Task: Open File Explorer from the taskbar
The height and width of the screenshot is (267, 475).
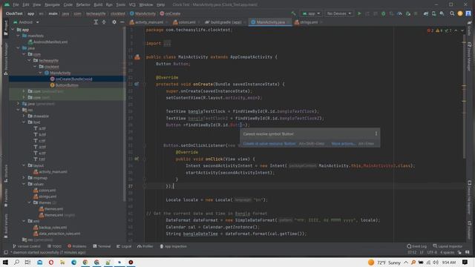Action: [62, 262]
